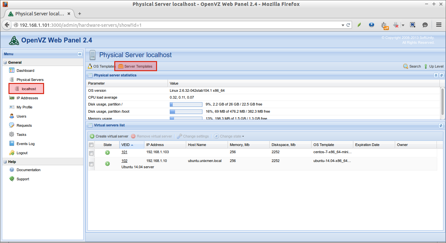Image resolution: width=446 pixels, height=243 pixels.
Task: Open the Firefox hamburger menu
Action: [x=439, y=25]
